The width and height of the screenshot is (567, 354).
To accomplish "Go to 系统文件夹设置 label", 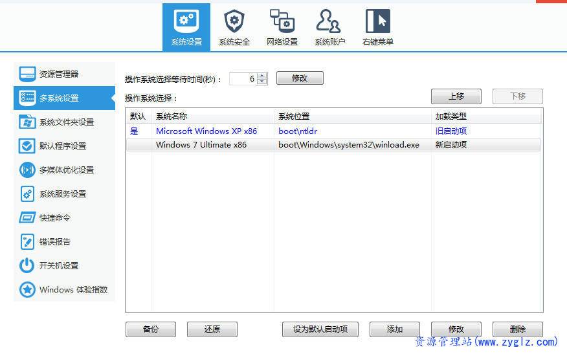I will (x=67, y=122).
